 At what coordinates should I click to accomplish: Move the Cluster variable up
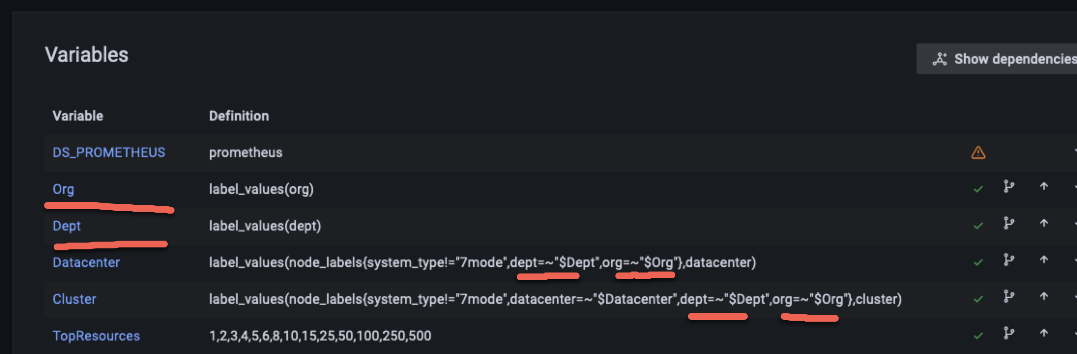coord(1044,297)
